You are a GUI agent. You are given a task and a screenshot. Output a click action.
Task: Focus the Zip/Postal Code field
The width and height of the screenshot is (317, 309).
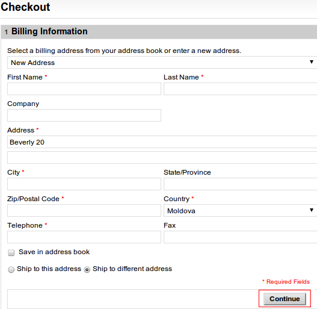point(84,210)
